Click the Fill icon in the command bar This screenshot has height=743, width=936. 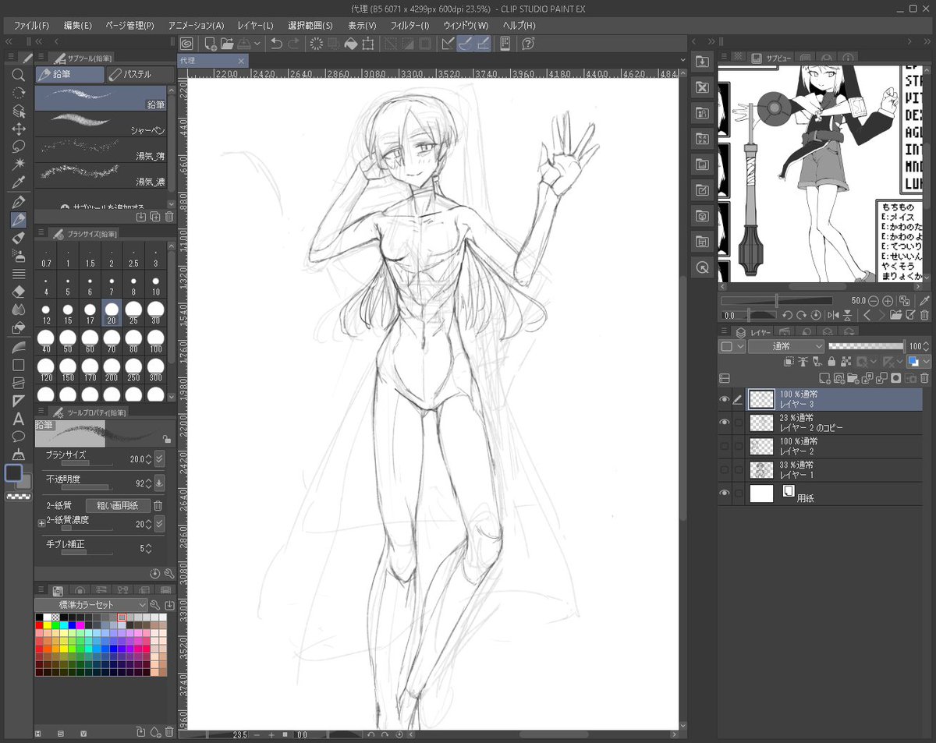click(x=351, y=44)
